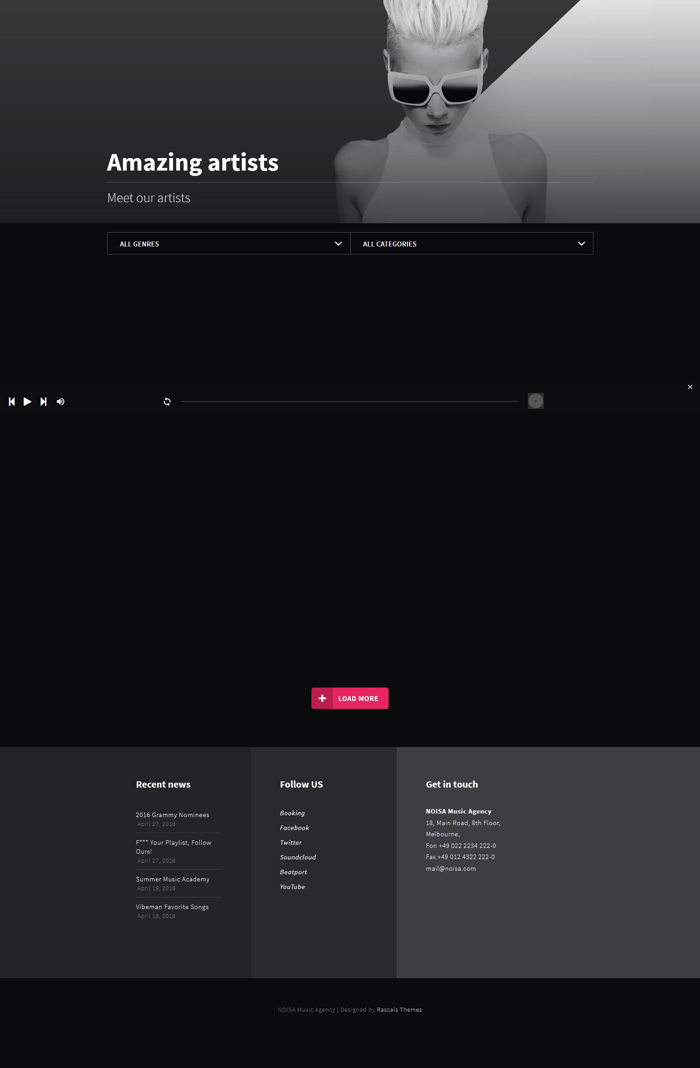Click the Get in touch heading
Viewport: 700px width, 1068px height.
coord(451,784)
